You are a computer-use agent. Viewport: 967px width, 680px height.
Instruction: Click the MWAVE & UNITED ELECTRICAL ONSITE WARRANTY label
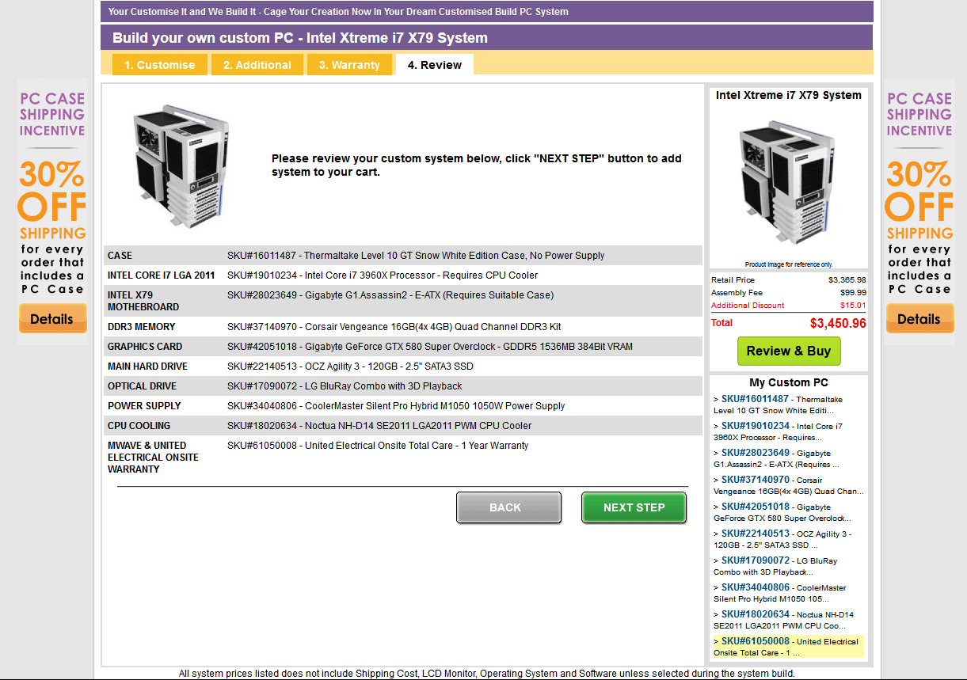coord(153,458)
